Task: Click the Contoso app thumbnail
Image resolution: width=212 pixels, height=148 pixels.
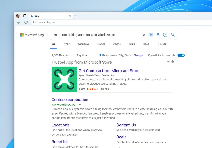Action: click(x=64, y=79)
